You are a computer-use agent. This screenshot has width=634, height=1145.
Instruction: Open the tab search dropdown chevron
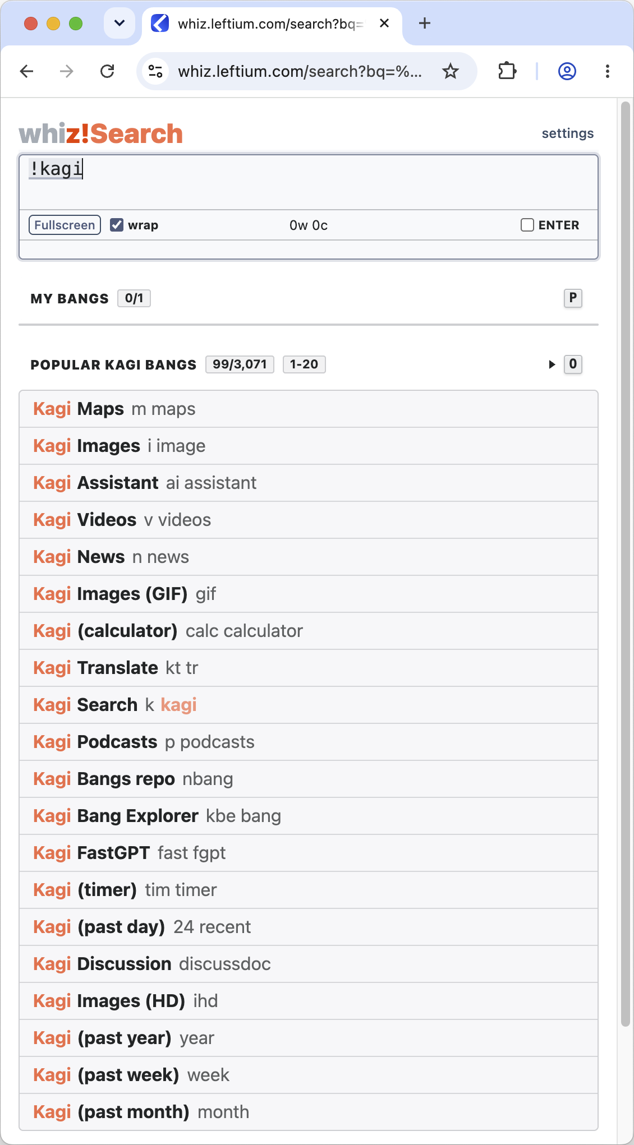click(x=120, y=23)
